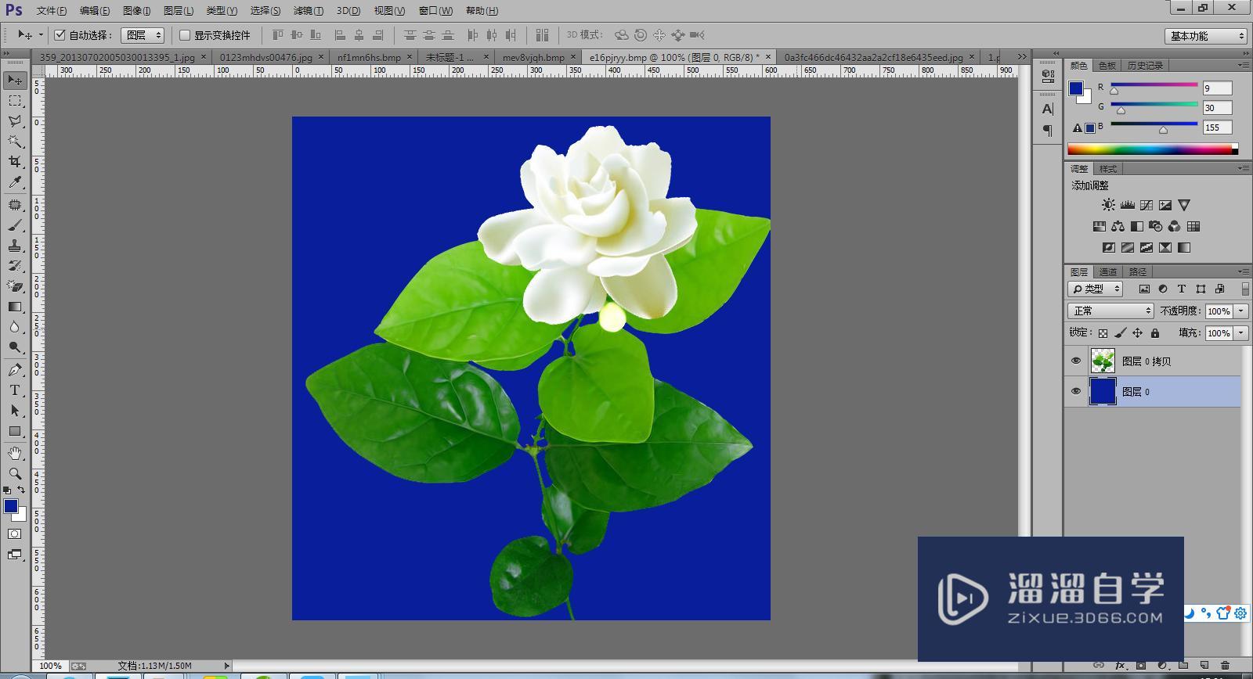
Task: Select the Rectangle shape tool
Action: tap(14, 431)
